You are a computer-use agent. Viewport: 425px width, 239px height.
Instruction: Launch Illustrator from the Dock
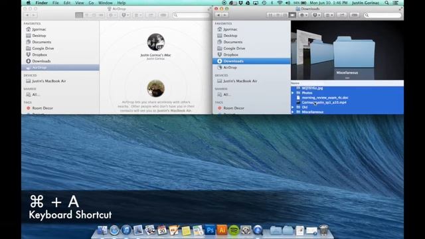[x=222, y=230]
